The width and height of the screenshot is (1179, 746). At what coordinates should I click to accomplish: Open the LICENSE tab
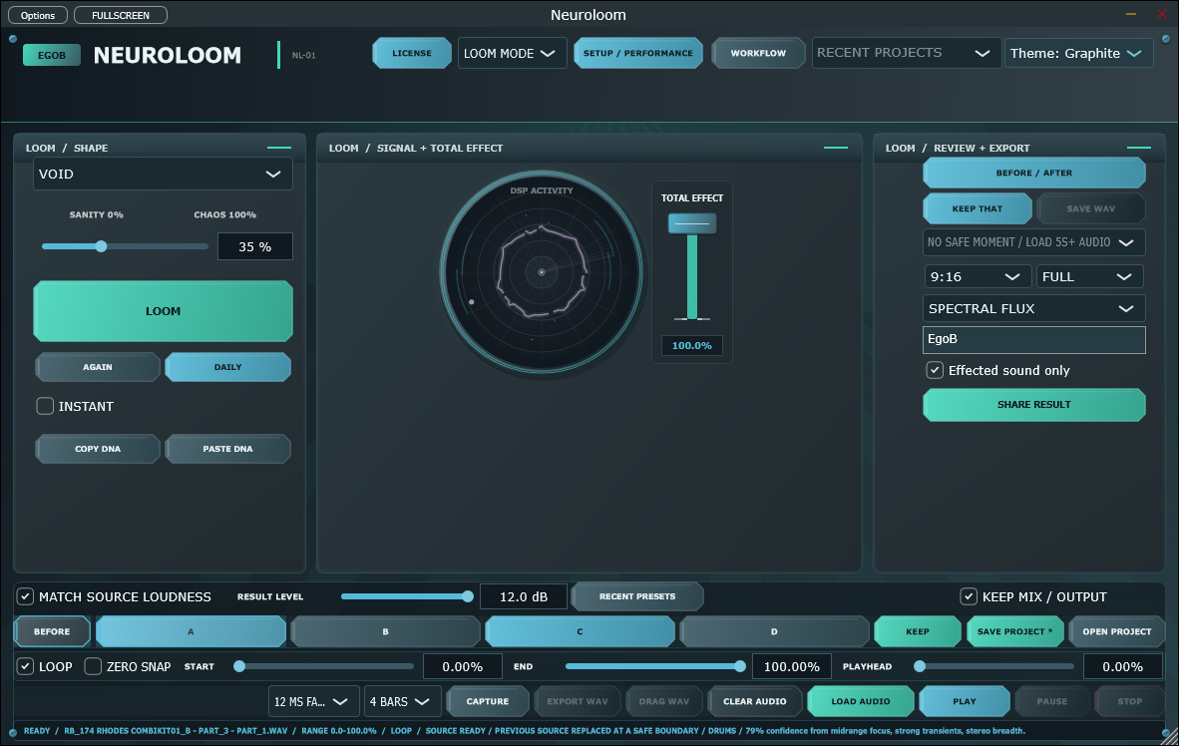coord(412,54)
